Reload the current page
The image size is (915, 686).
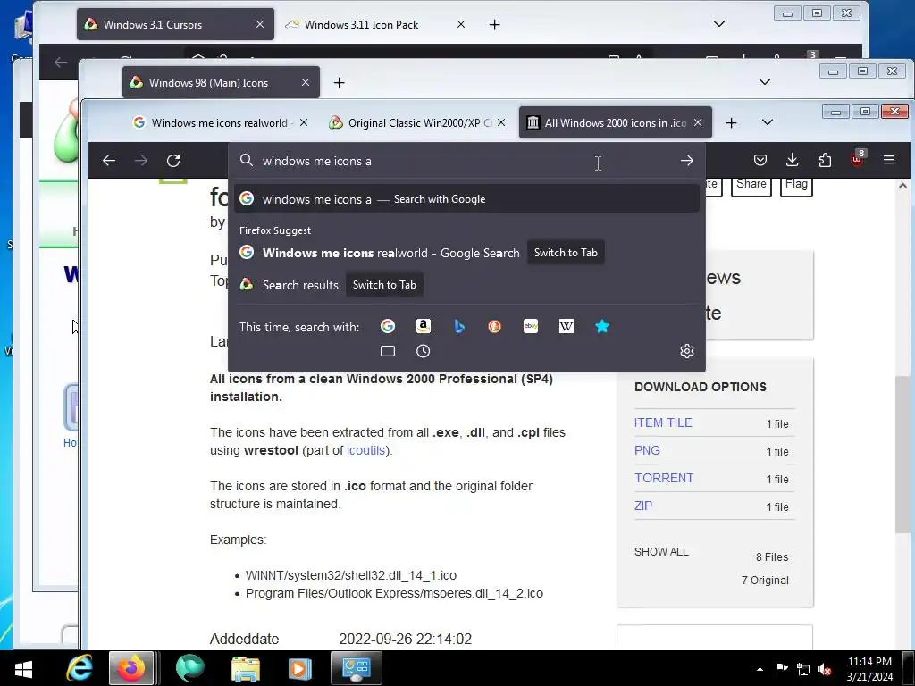coord(173,161)
